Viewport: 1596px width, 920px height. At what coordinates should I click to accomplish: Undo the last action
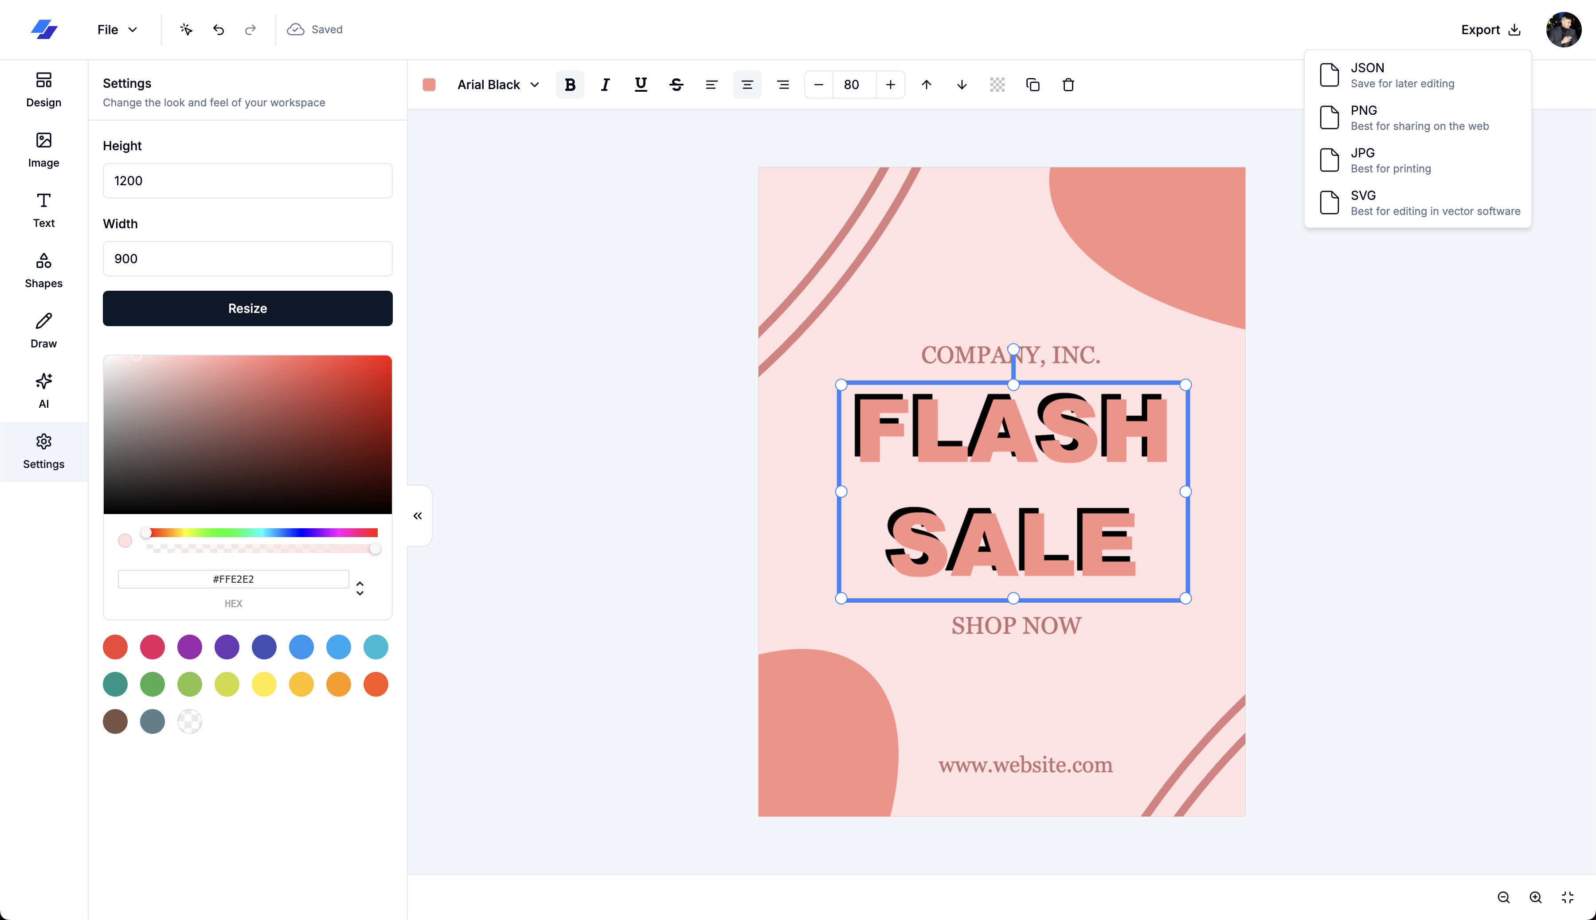(218, 30)
